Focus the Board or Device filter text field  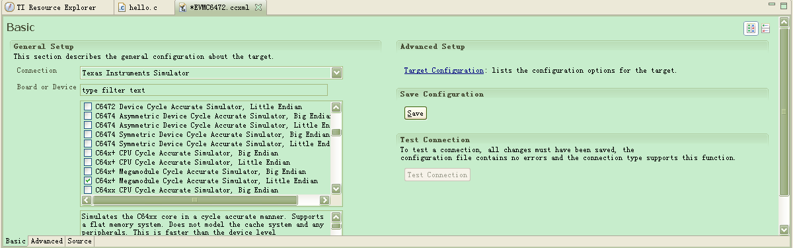pos(204,90)
